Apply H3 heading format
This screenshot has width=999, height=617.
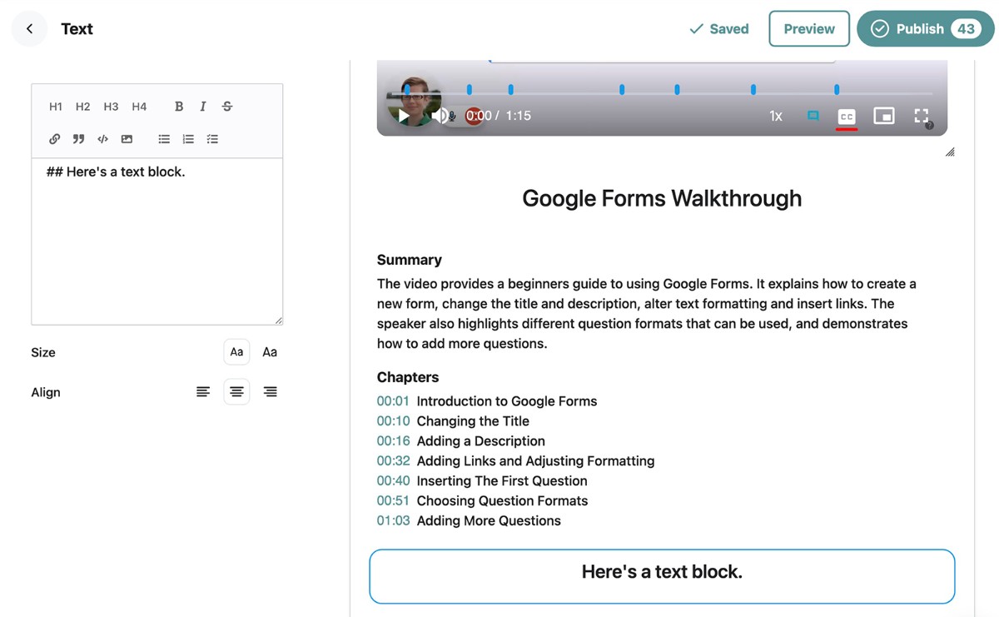111,107
